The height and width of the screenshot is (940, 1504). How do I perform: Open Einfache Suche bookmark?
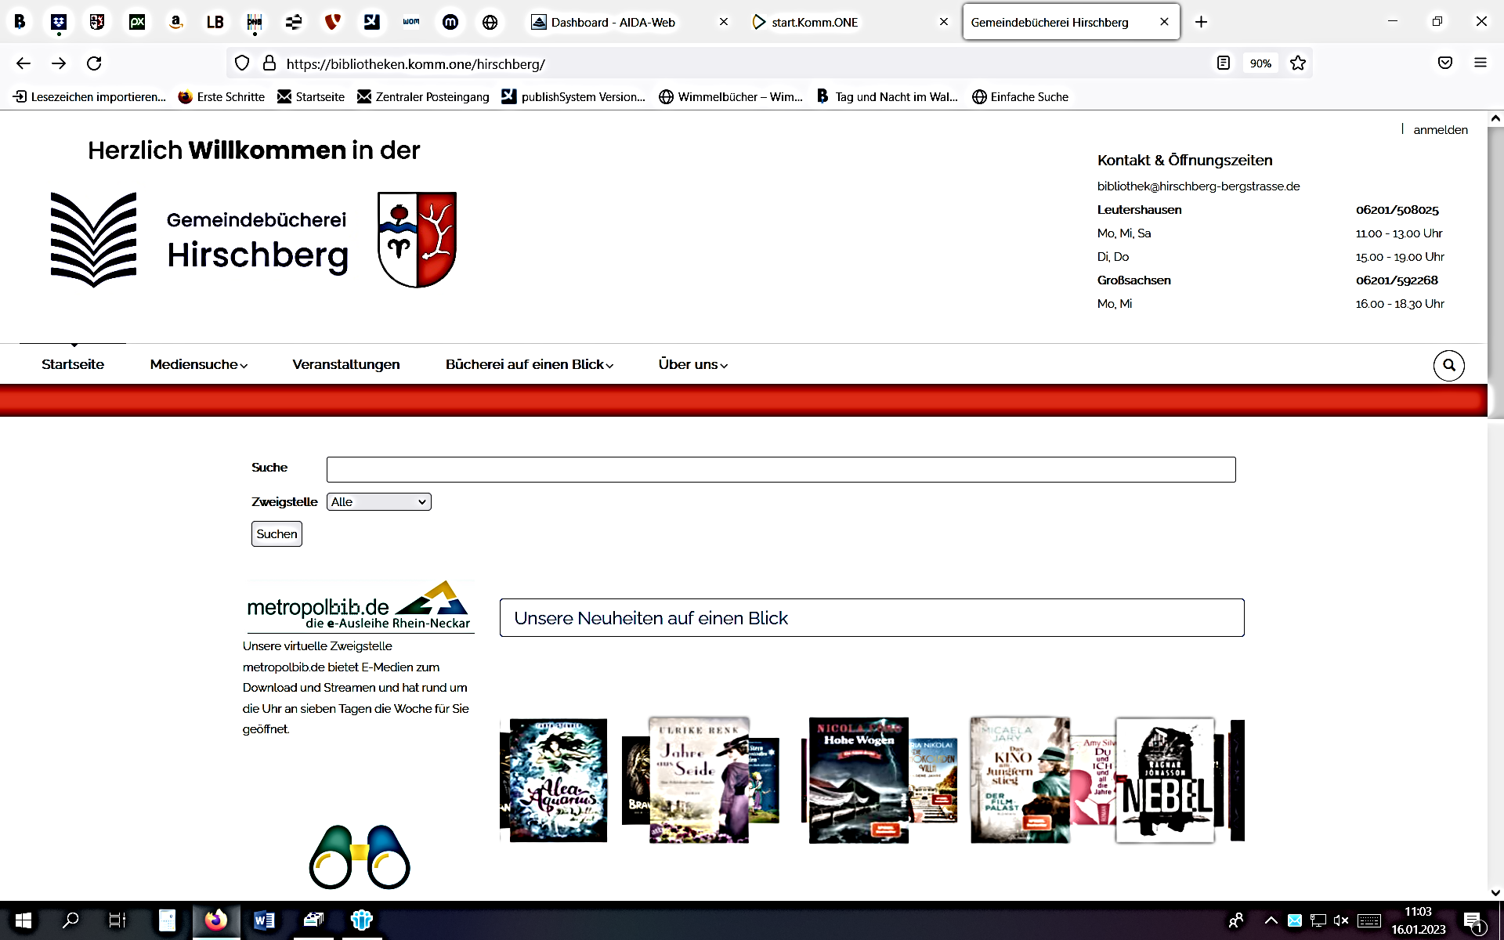[x=1021, y=97]
